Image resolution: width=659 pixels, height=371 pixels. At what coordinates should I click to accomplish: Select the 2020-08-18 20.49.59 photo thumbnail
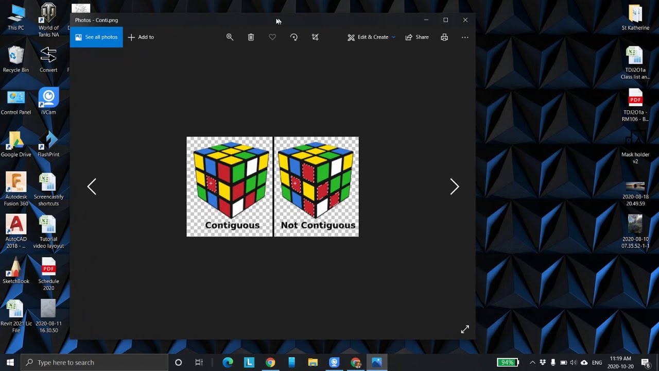pos(635,193)
